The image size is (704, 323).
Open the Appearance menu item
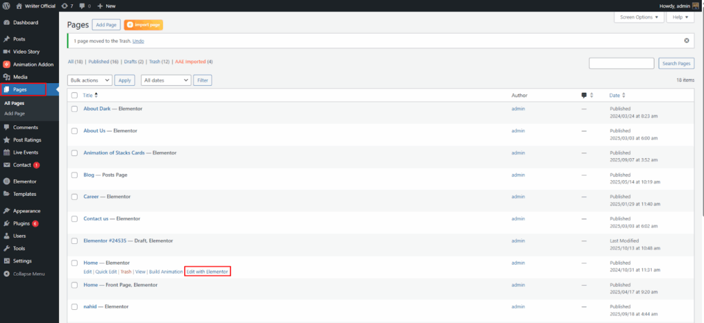26,211
